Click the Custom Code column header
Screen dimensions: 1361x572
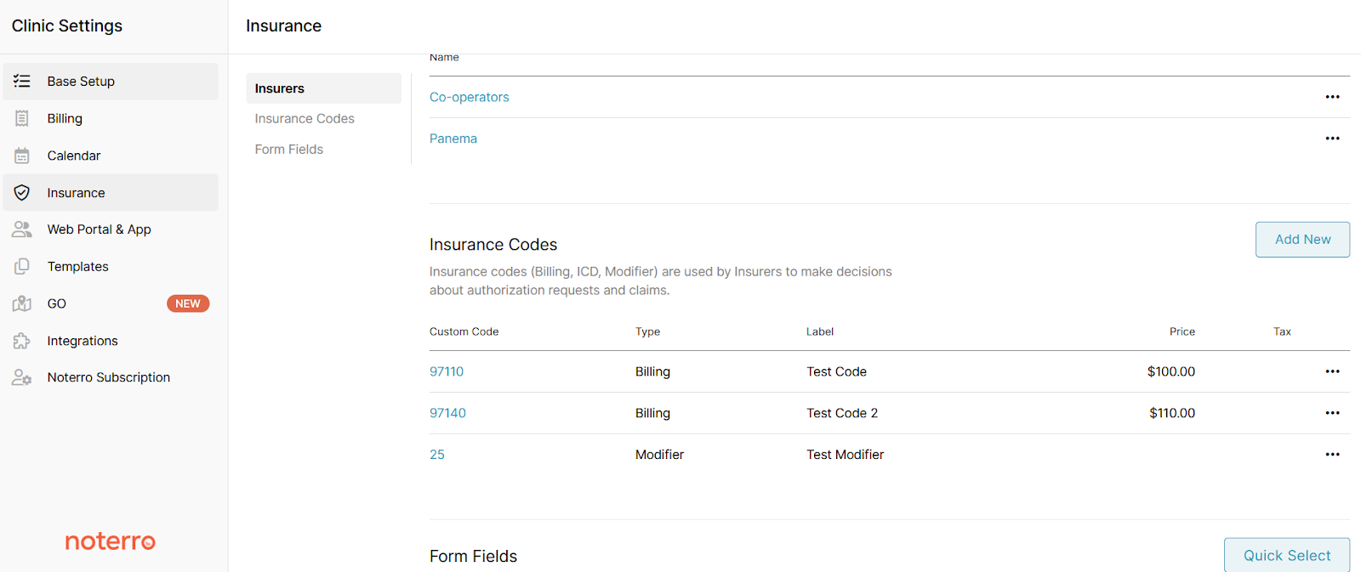click(464, 331)
